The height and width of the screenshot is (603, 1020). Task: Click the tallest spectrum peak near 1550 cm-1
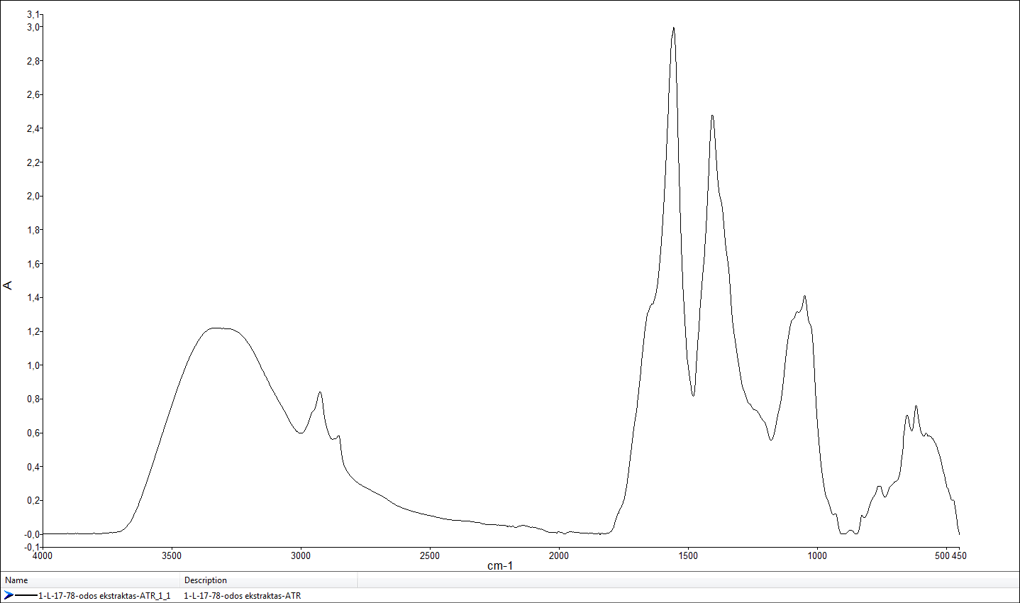click(673, 28)
